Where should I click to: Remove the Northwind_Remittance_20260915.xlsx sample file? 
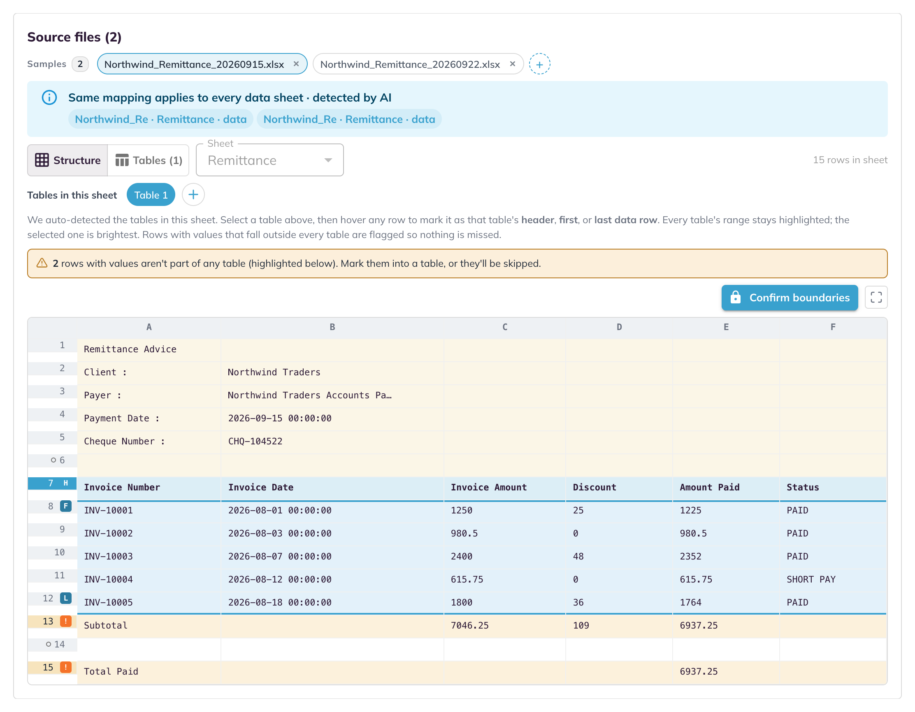coord(296,64)
